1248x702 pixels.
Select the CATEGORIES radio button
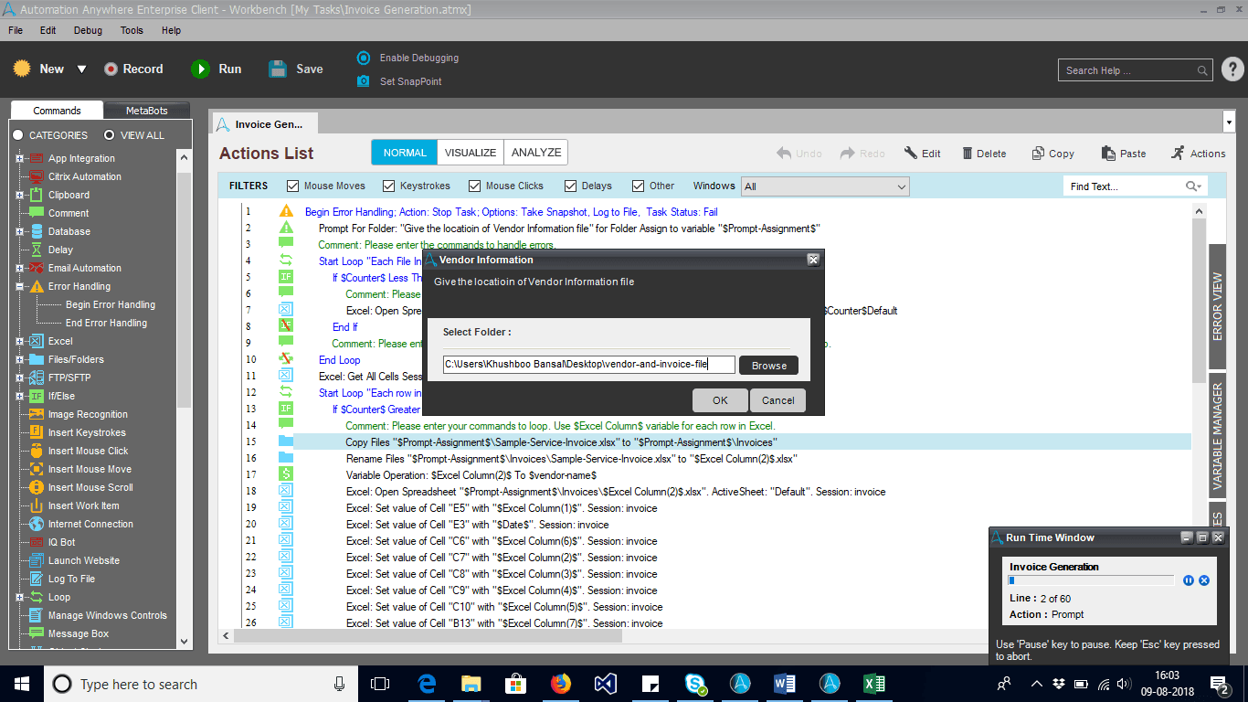pyautogui.click(x=18, y=135)
